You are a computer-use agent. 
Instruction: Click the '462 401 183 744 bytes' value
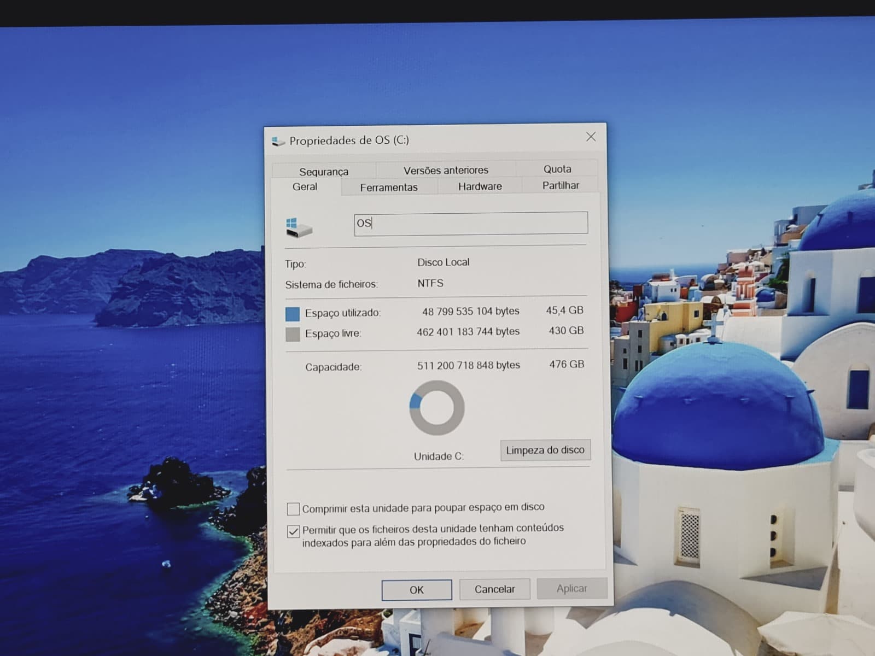tap(468, 331)
